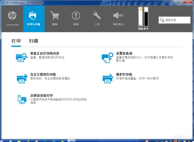Open the 购物 shopping cart icon
Viewport: 194px width, 142px height.
coord(55,15)
